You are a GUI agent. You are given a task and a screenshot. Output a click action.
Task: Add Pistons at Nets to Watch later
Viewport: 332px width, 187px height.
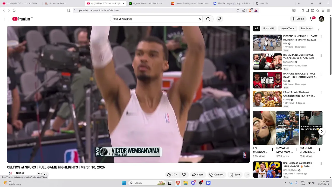tap(278, 38)
